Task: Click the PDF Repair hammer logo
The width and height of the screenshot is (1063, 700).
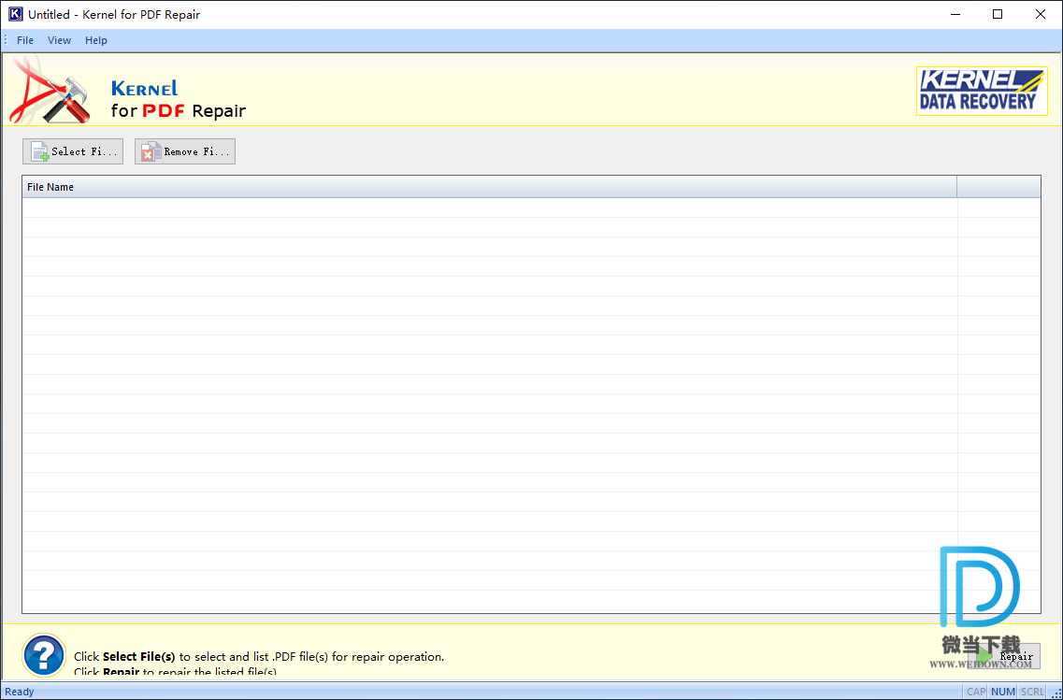Action: click(50, 91)
